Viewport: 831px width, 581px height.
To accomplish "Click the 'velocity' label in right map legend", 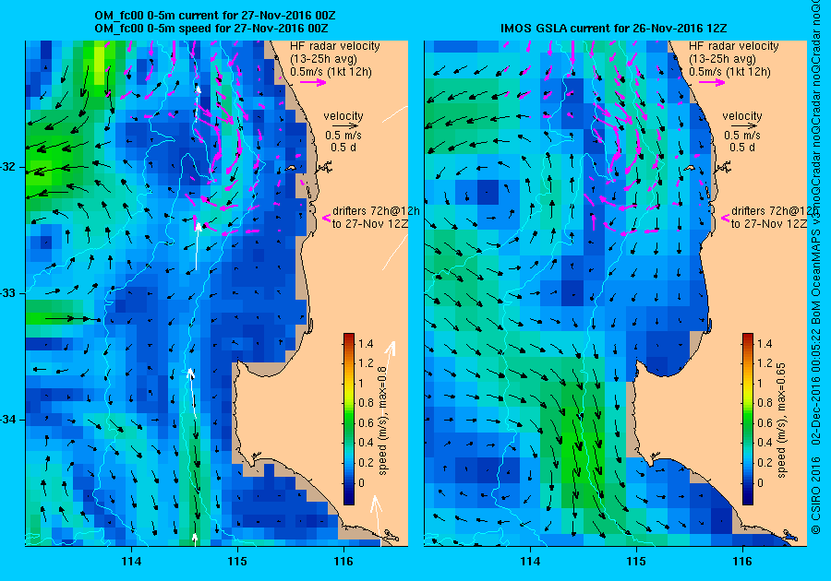I will coord(742,116).
